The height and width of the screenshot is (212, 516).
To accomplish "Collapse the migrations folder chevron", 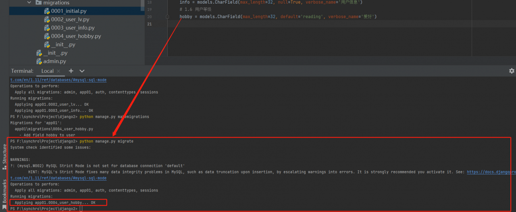I will (29, 3).
